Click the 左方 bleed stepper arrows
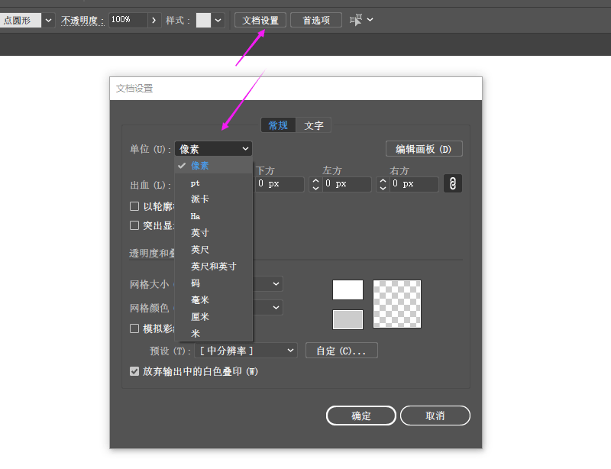Screen dimensions: 611x469 coord(315,184)
